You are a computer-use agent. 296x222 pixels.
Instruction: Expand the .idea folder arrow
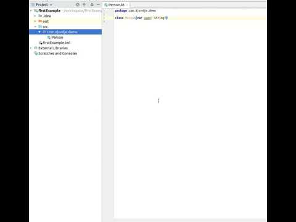click(35, 16)
